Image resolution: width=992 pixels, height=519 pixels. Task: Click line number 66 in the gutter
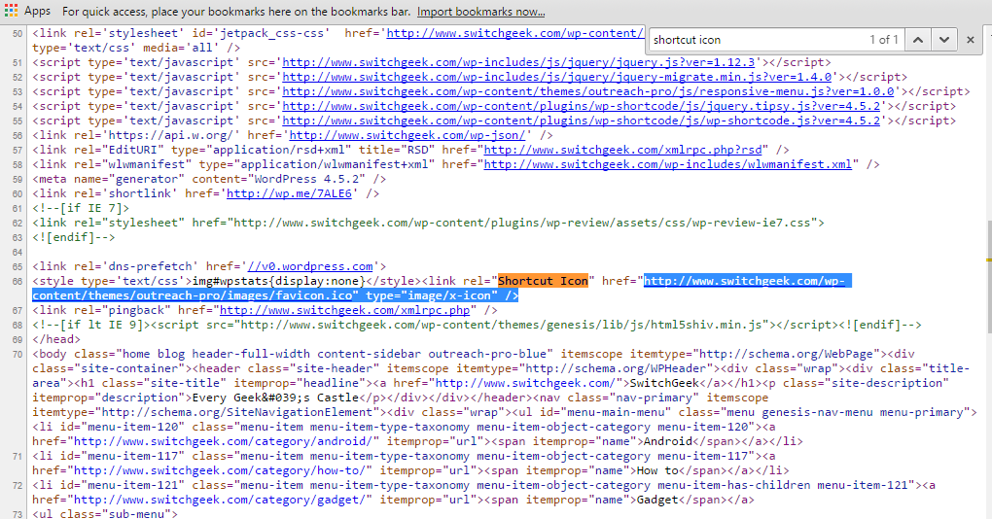point(18,281)
